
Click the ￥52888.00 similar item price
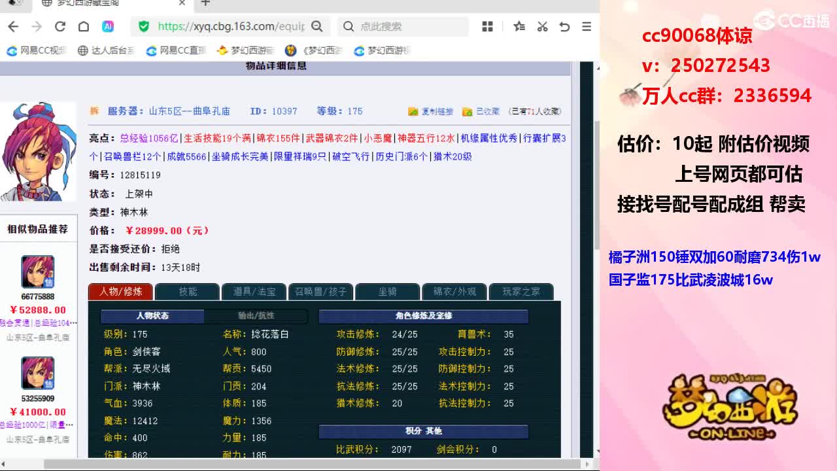click(38, 310)
